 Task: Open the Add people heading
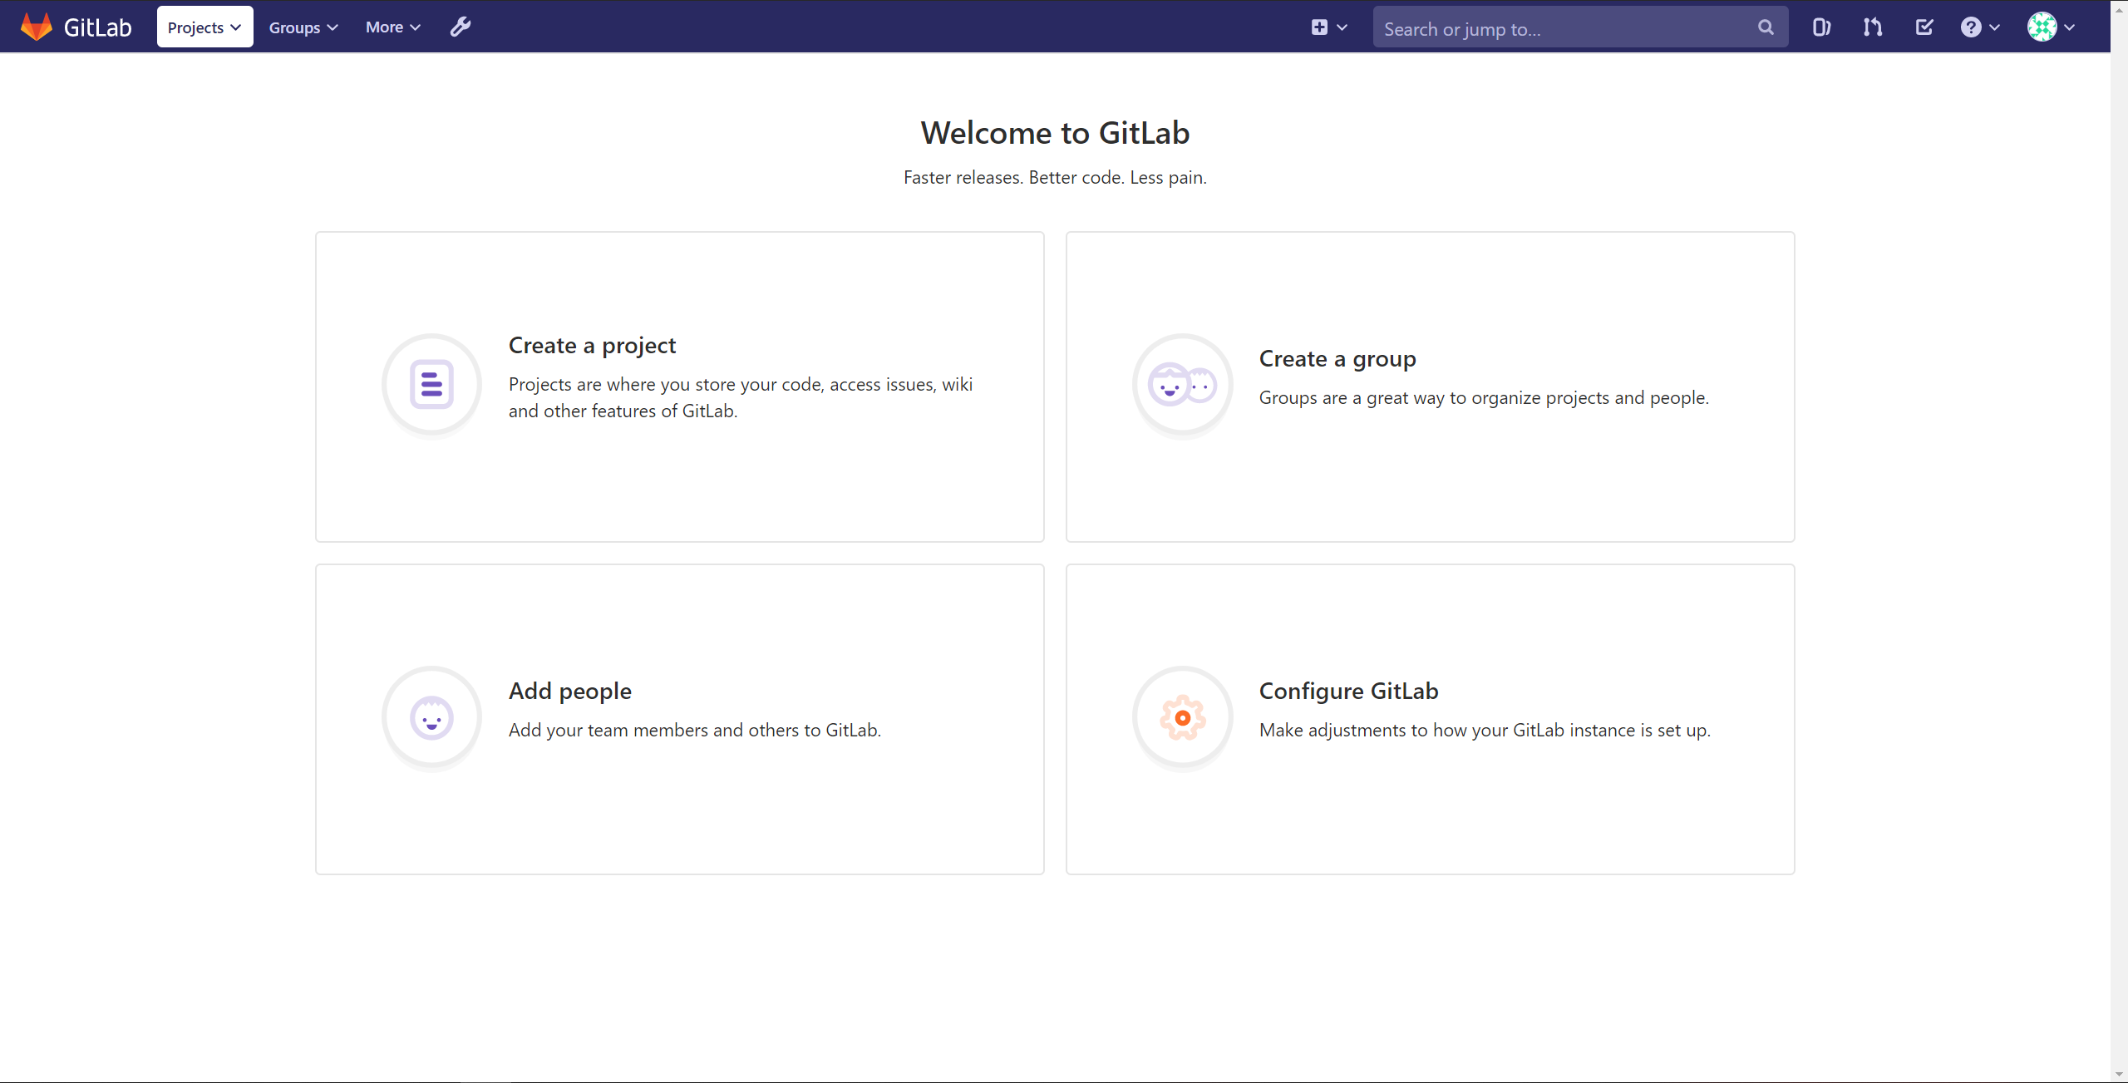[570, 691]
